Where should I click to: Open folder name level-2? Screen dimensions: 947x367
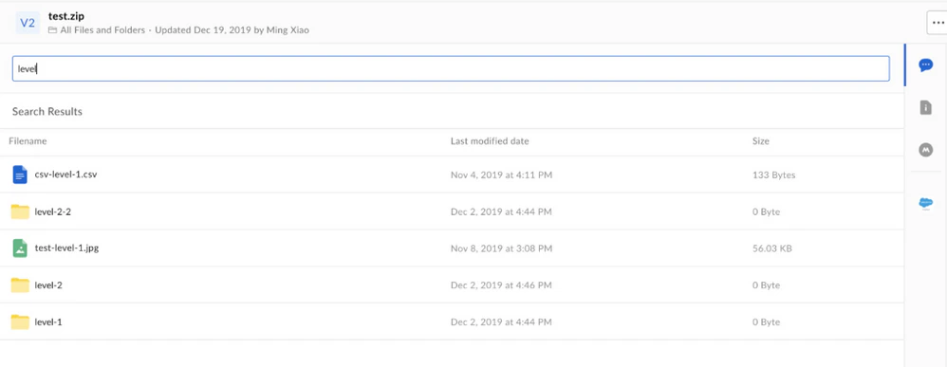click(48, 284)
